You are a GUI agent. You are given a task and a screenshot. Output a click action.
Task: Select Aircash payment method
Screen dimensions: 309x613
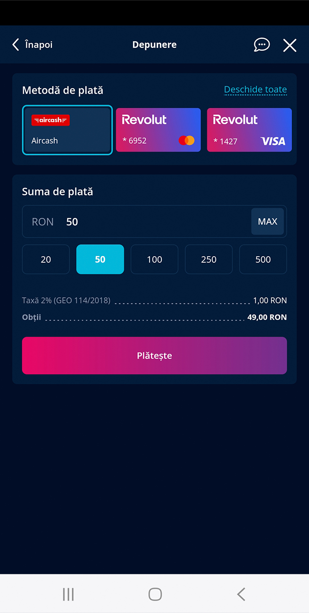(x=67, y=130)
